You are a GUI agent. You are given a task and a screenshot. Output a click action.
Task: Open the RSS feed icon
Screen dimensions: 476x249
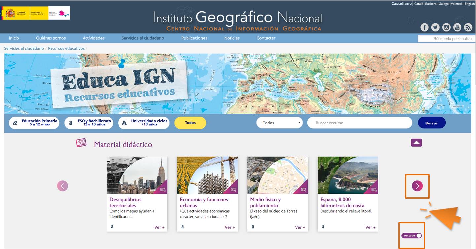(468, 27)
